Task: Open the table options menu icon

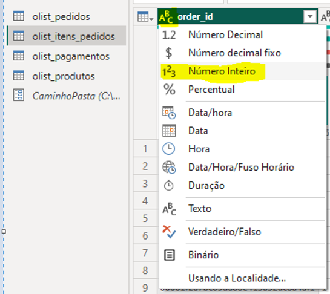Action: (x=145, y=17)
